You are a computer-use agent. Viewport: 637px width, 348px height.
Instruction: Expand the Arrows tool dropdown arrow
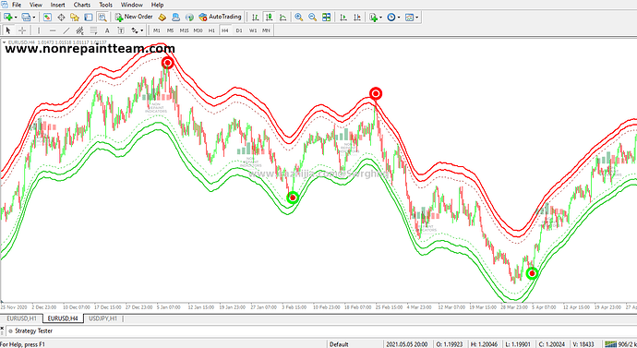coord(142,30)
